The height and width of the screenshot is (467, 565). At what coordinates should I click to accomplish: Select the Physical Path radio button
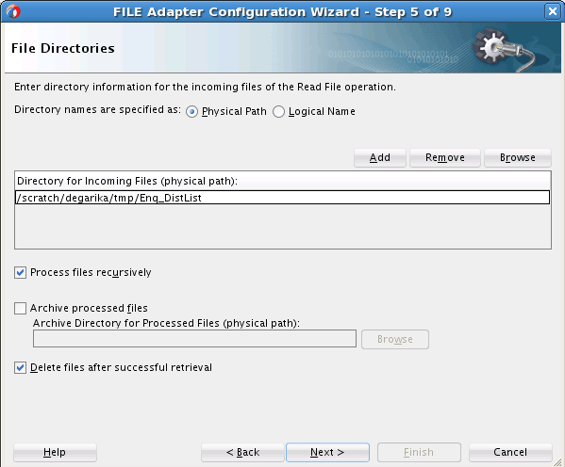pos(191,112)
